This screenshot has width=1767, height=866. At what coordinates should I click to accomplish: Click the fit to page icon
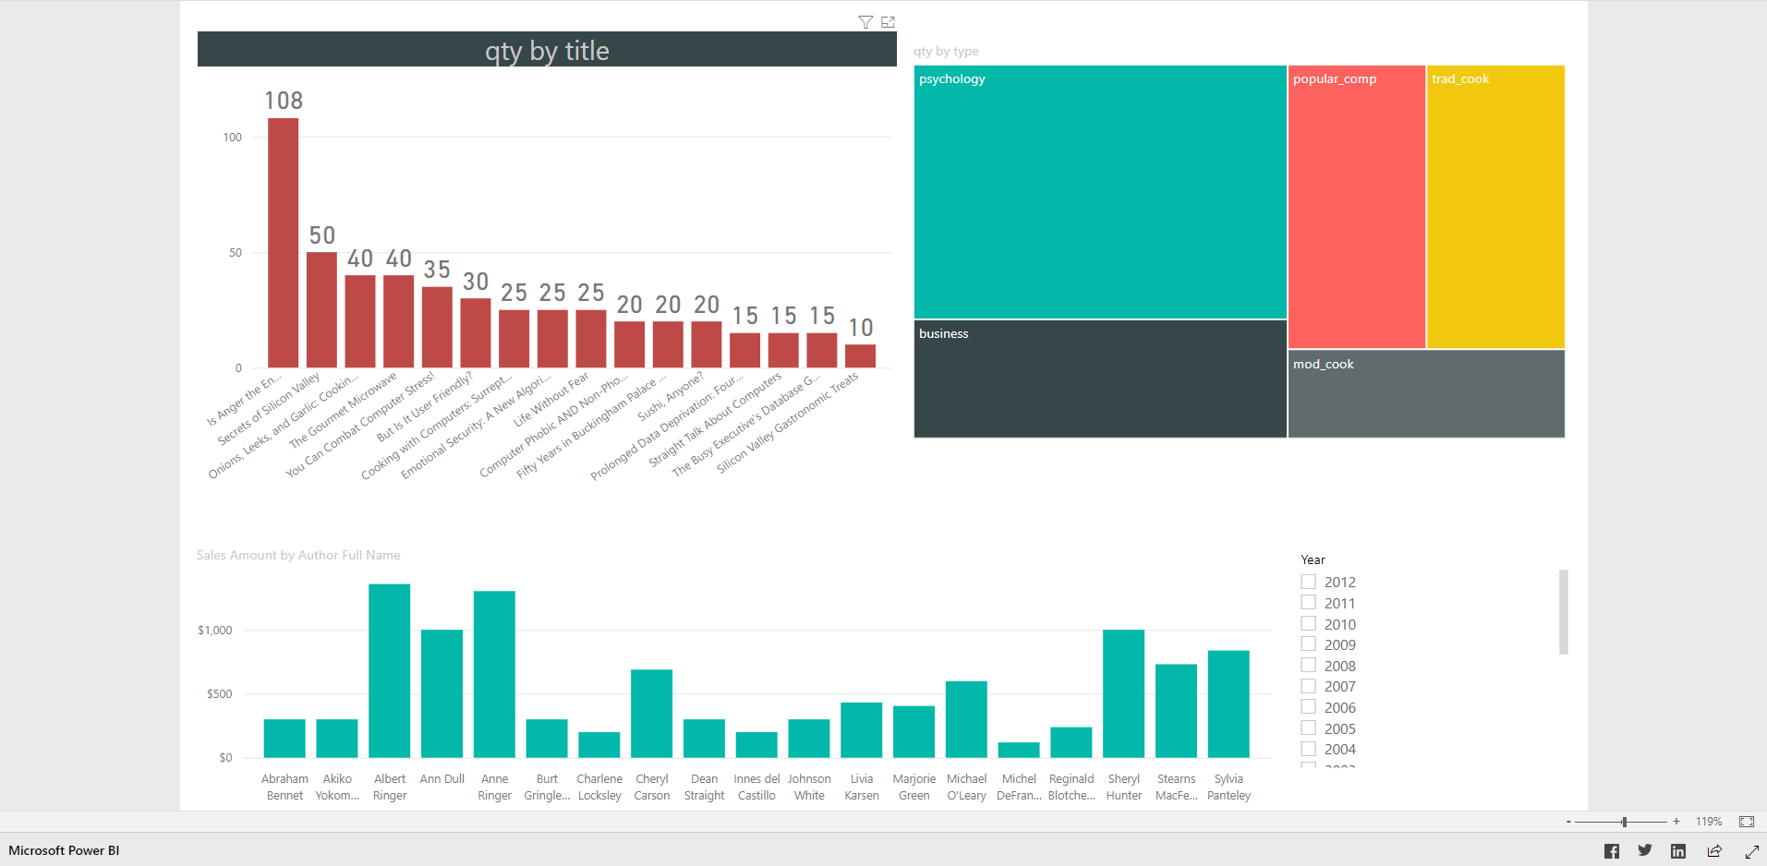click(x=1746, y=822)
